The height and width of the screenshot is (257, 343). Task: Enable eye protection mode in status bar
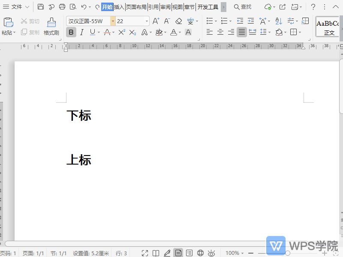coord(211,252)
